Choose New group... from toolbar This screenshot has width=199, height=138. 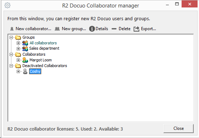pos(70,29)
